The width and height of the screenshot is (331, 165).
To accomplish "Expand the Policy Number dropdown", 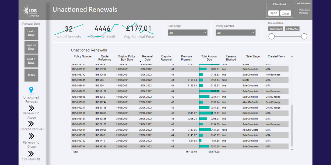I will pos(236,33).
